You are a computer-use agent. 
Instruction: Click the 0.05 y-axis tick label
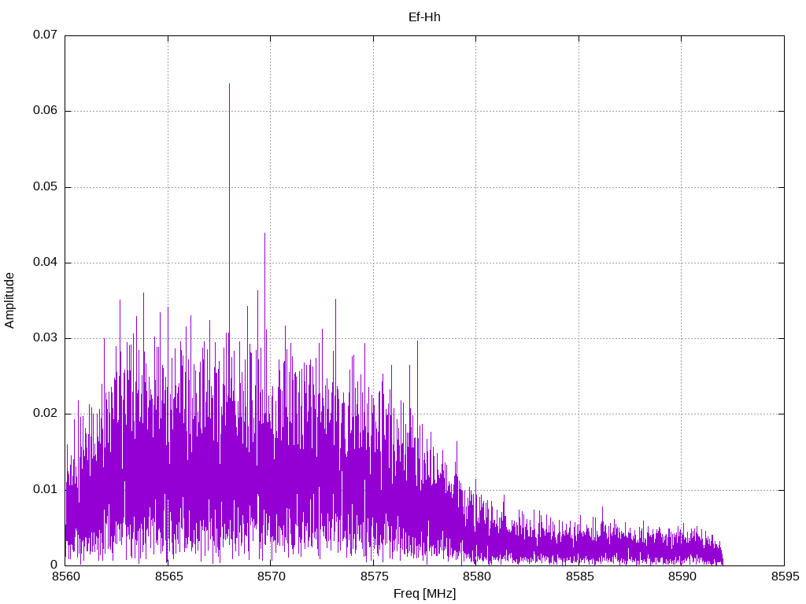(x=45, y=187)
